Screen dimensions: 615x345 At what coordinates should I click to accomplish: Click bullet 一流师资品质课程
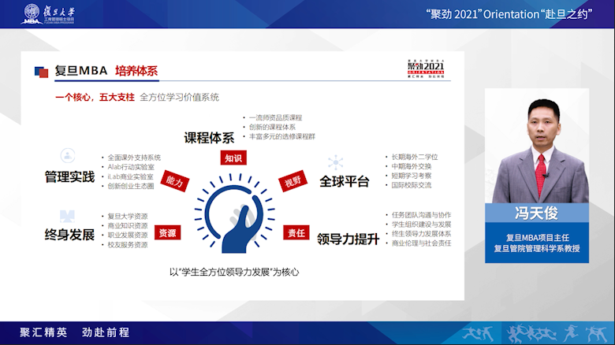point(275,117)
